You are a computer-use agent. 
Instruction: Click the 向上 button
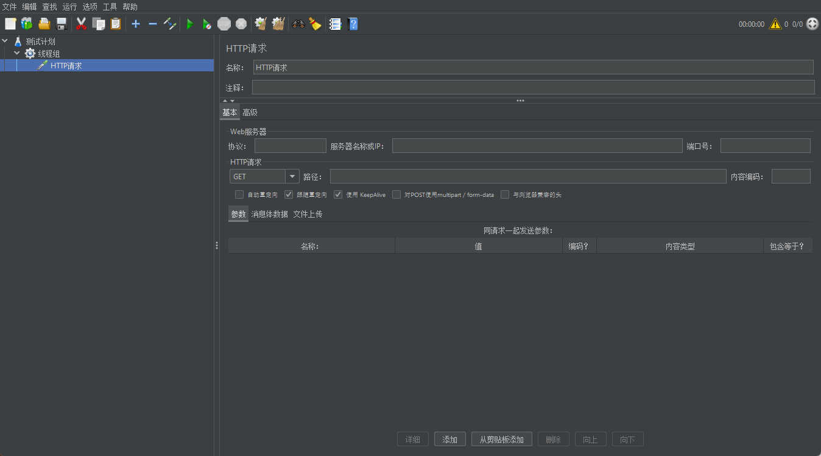[x=591, y=439]
